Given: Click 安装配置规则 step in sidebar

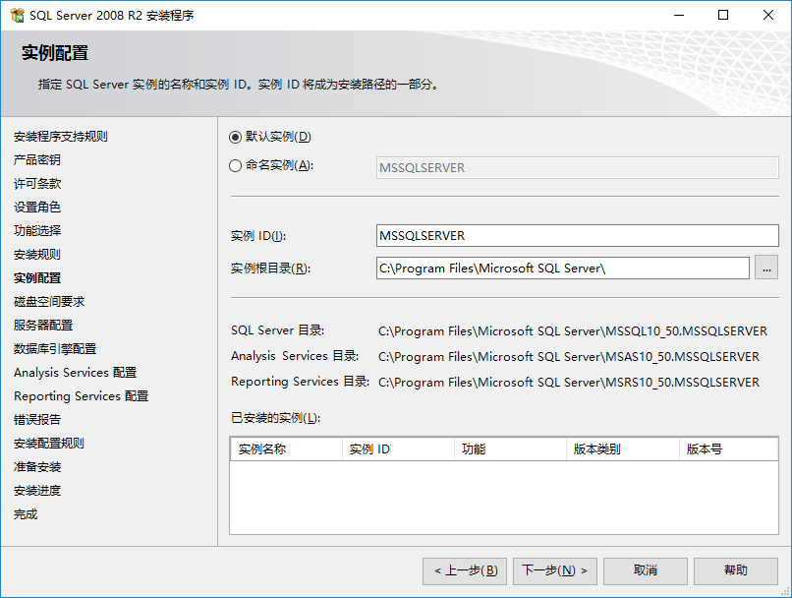Looking at the screenshot, I should pos(49,444).
